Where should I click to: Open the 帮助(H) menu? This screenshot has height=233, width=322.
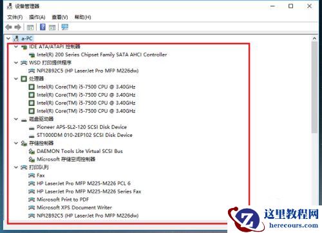point(82,17)
